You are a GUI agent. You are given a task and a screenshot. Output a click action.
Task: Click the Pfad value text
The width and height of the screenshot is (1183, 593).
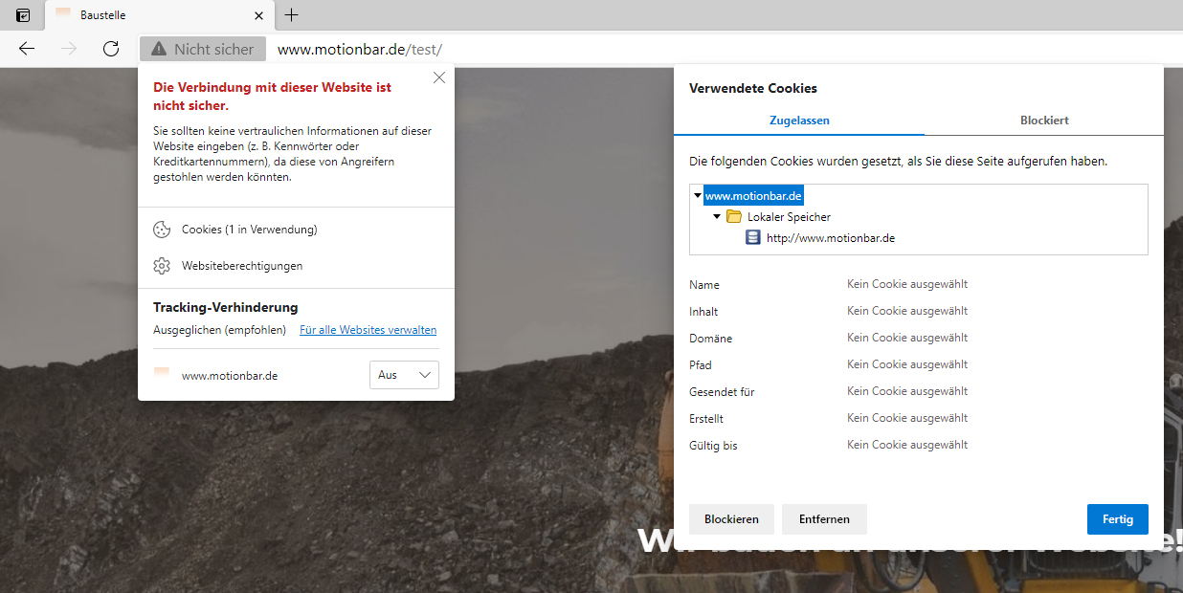[907, 364]
